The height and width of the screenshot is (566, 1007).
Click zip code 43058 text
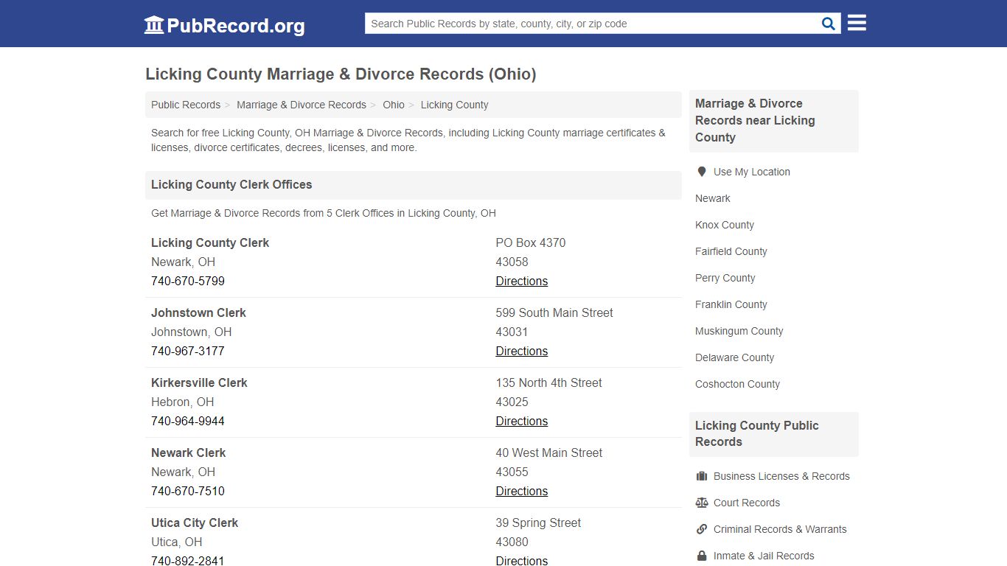[x=512, y=262]
